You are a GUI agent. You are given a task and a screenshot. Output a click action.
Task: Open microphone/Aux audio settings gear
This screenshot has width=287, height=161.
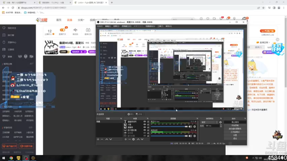pyautogui.click(x=194, y=127)
